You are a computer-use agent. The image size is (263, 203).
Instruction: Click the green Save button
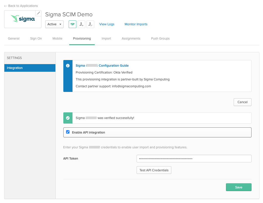point(238,187)
